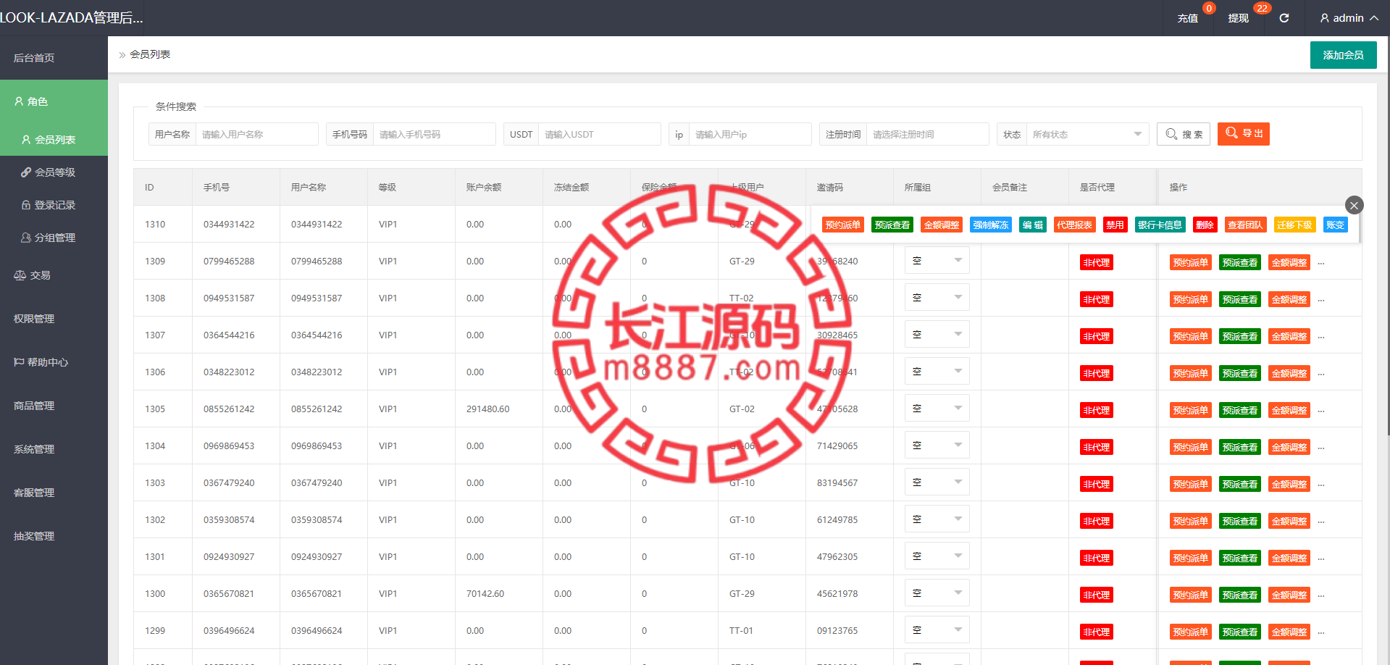The width and height of the screenshot is (1390, 665).
Task: Open 后台首页 in the sidebar
Action: (x=54, y=58)
